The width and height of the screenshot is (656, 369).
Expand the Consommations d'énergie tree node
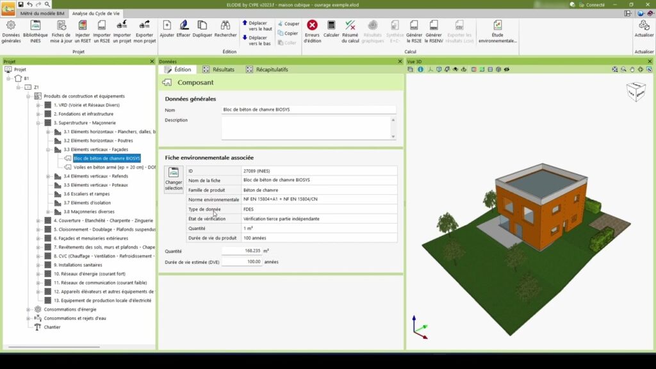coord(29,309)
